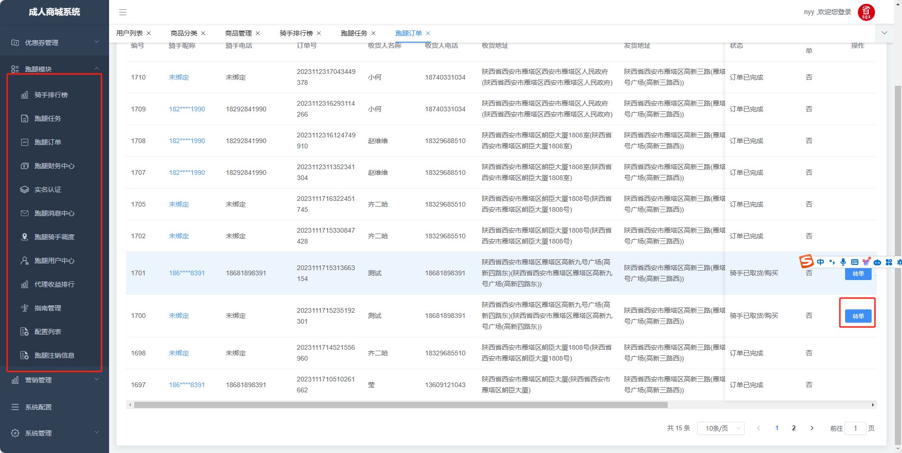Close the 跑腿订单 tab
902x453 pixels.
pos(428,33)
